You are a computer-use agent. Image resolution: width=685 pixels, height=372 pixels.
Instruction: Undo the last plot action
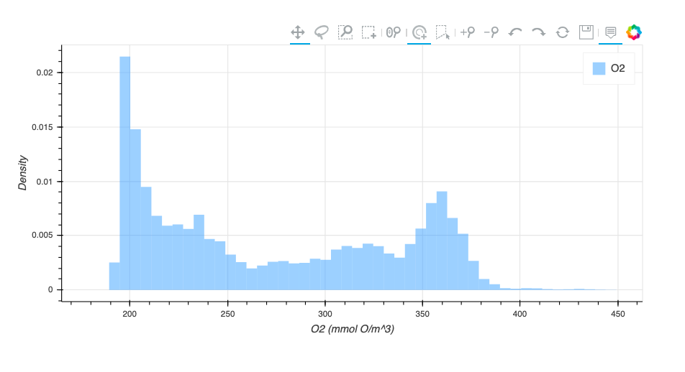tap(515, 32)
